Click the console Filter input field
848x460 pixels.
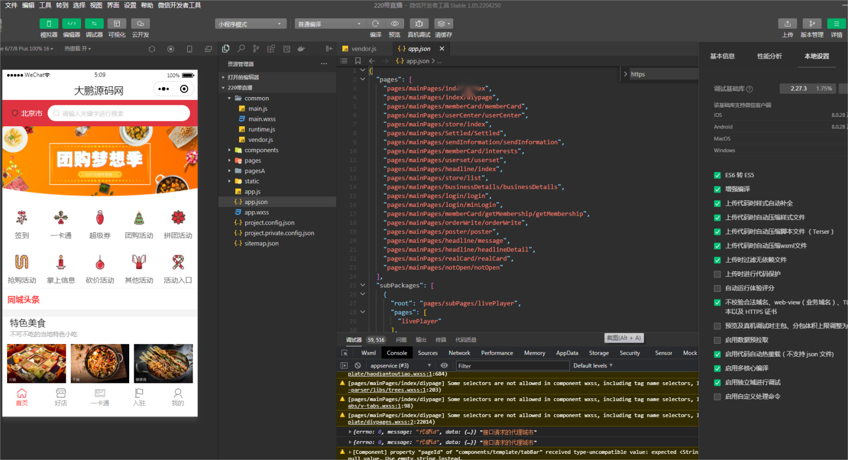click(512, 366)
